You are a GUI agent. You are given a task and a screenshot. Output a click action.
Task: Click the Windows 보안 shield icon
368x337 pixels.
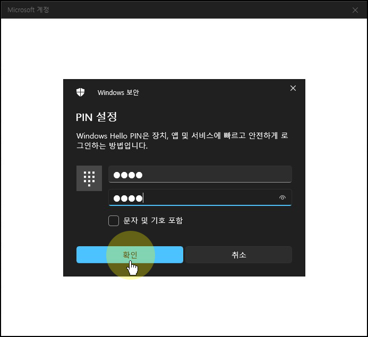pos(81,92)
